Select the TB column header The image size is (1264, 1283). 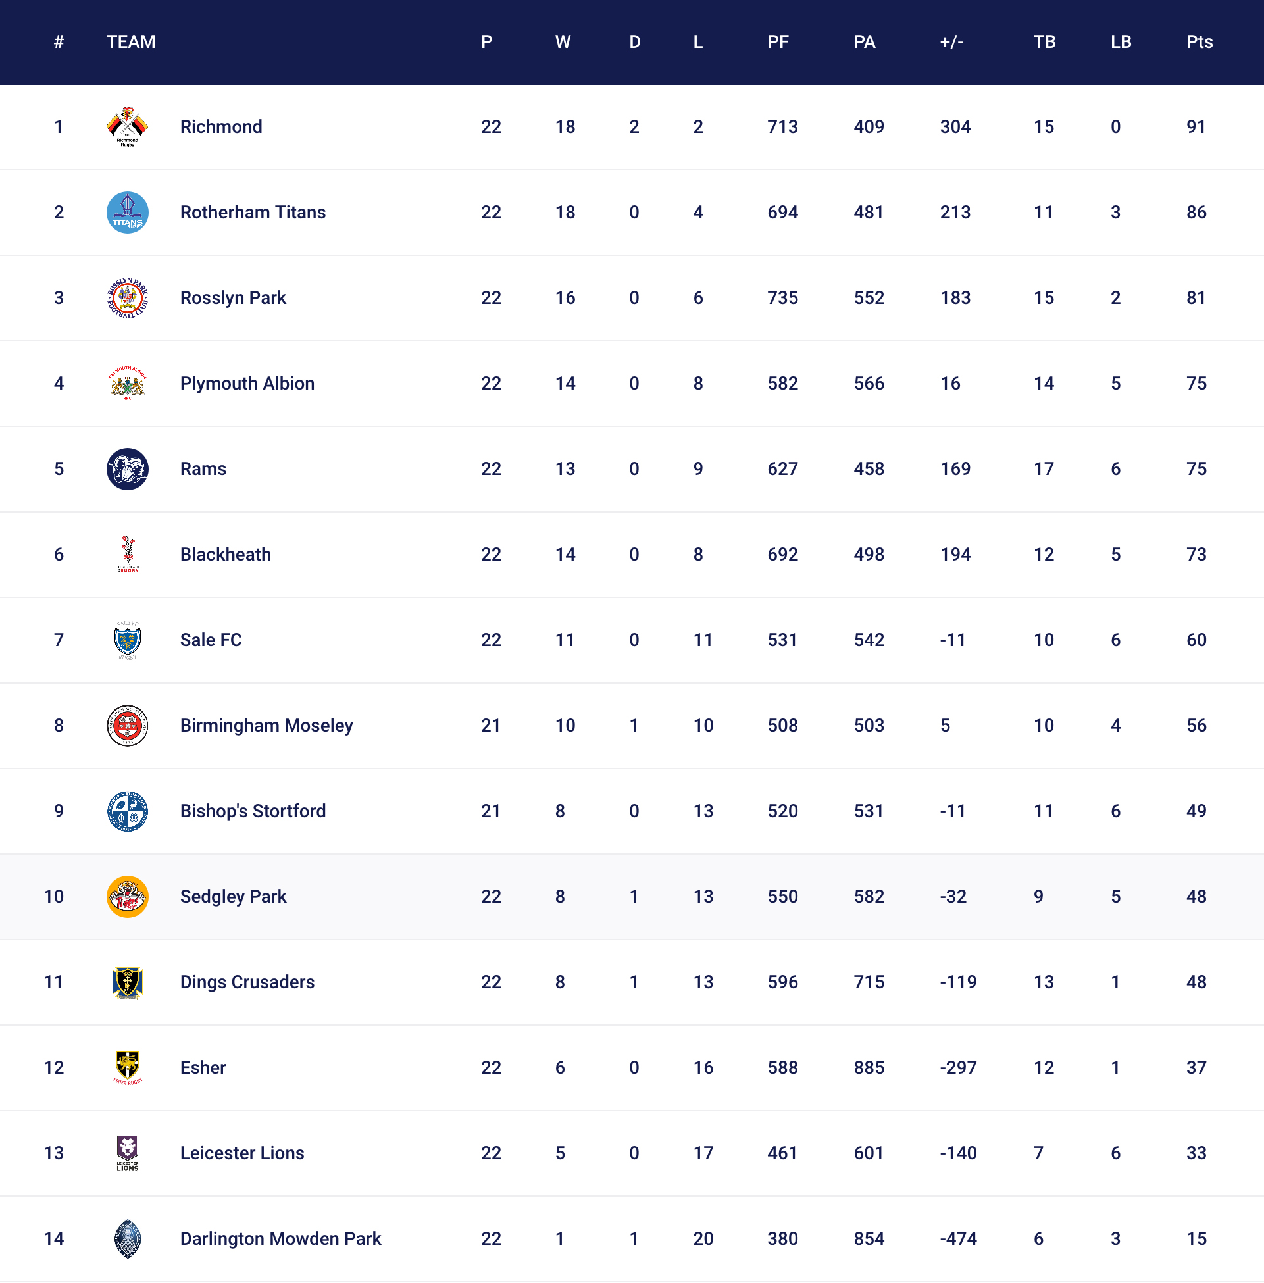pyautogui.click(x=1044, y=42)
